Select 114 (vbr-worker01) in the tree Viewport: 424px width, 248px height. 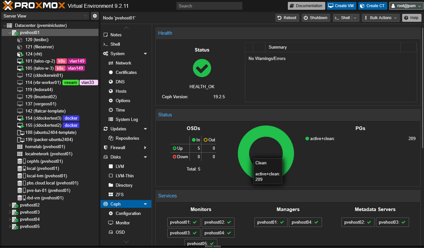50,82
